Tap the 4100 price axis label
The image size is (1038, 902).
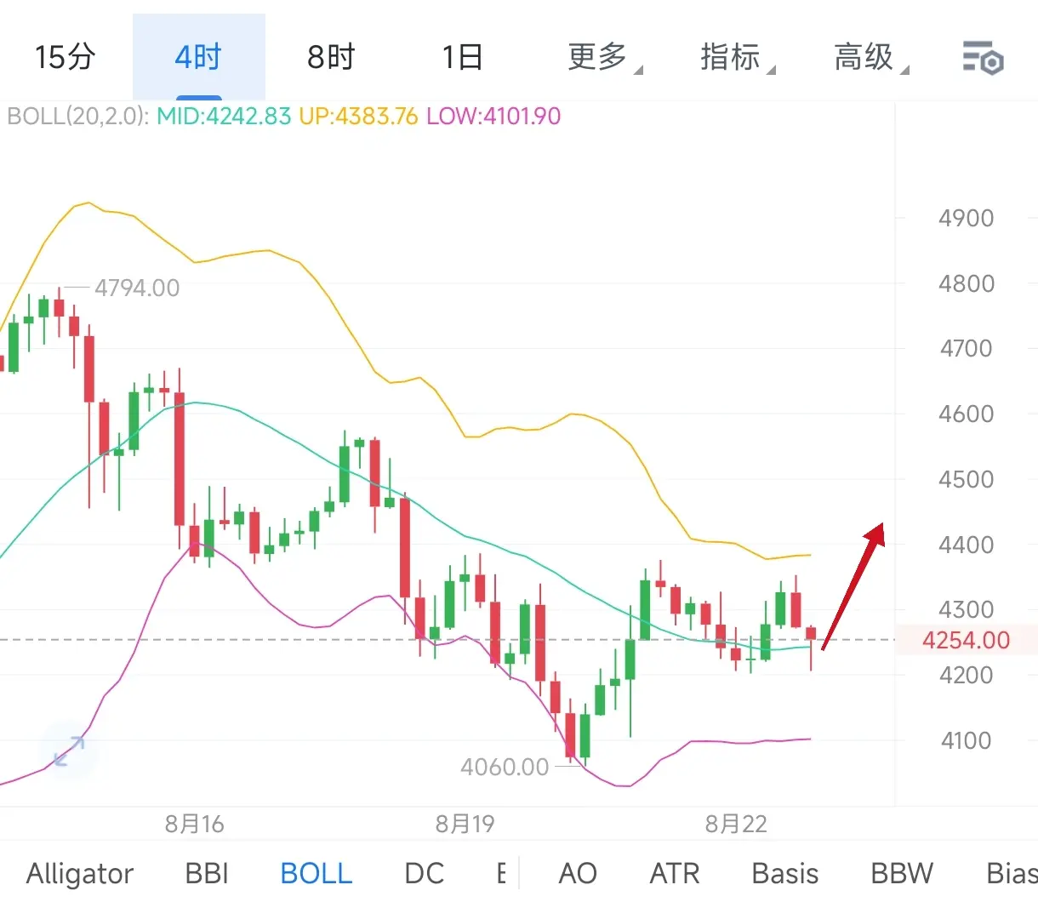(x=967, y=740)
